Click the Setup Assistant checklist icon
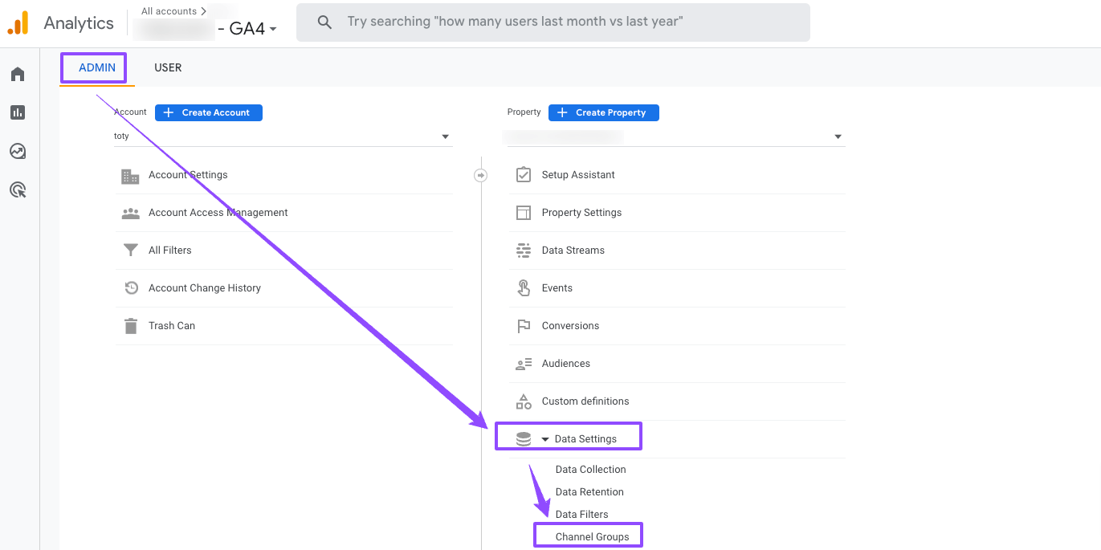This screenshot has width=1101, height=550. pyautogui.click(x=524, y=174)
